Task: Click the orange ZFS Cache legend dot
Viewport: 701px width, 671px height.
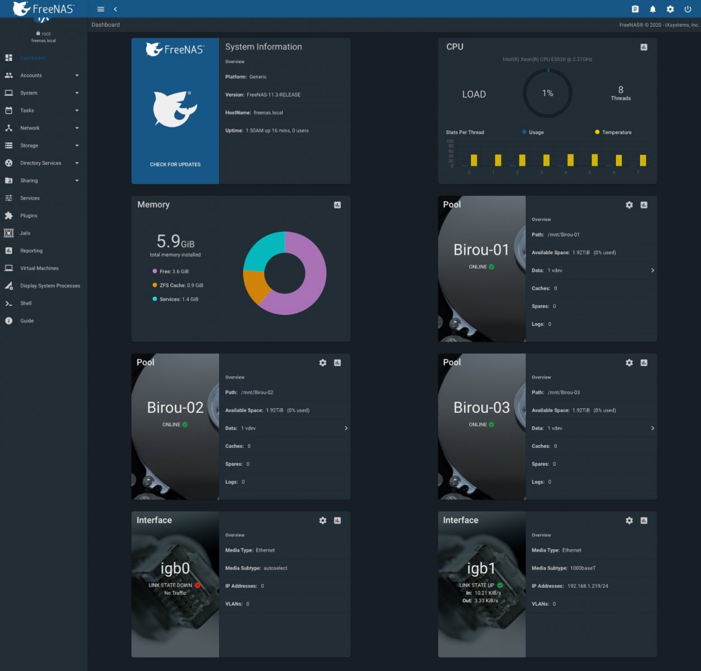Action: [x=155, y=285]
